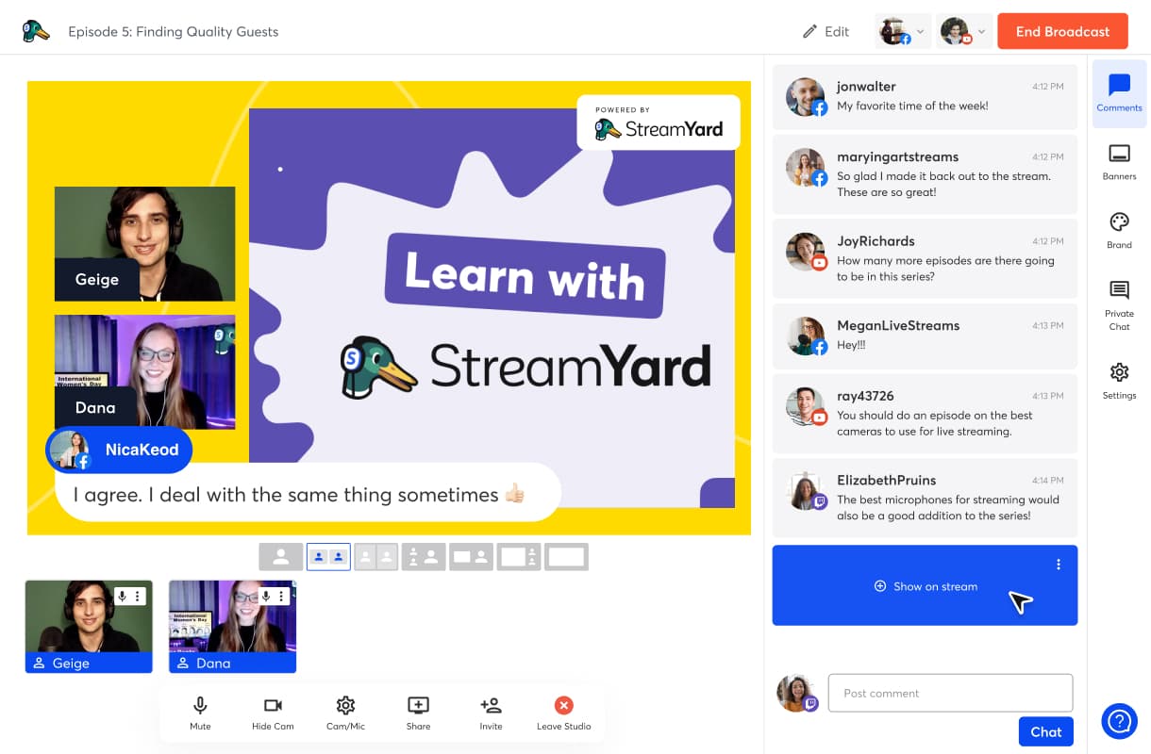
Task: Click MeganLiveStreams' profile avatar
Action: point(806,336)
